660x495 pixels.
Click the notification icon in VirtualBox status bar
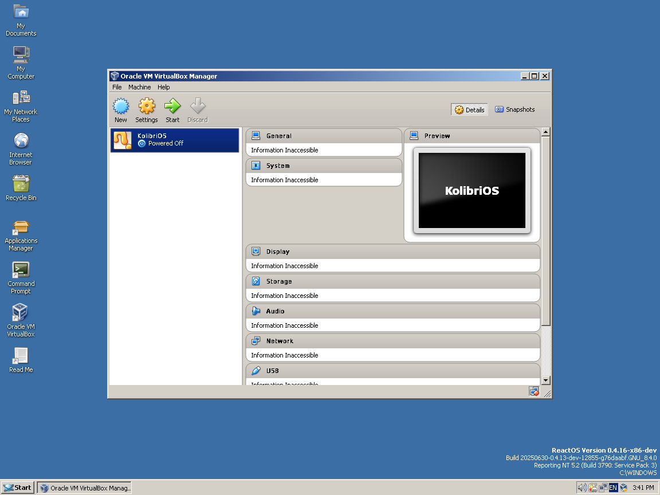(x=534, y=392)
